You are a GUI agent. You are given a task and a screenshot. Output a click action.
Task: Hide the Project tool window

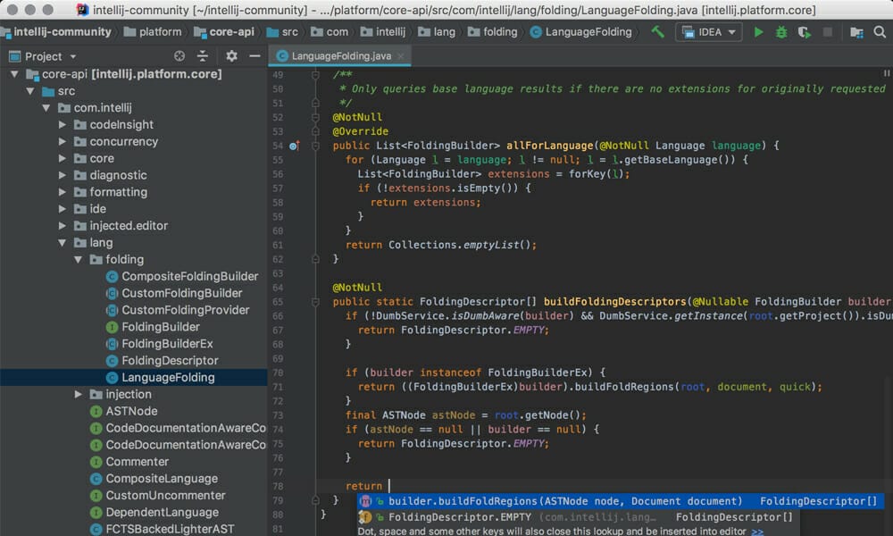255,55
